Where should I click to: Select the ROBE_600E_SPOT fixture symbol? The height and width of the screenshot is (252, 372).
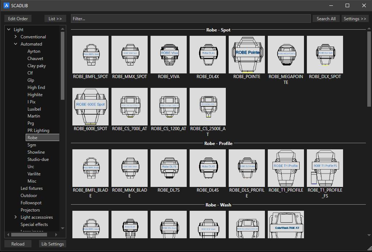(90, 106)
